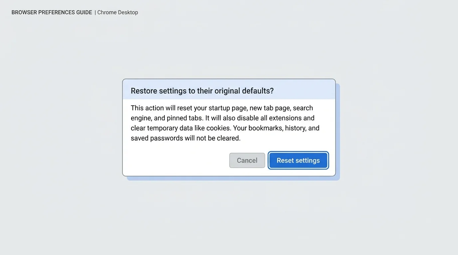Click the paragraph beginning "This action will reset"
Screen dimensions: 458x255
pos(225,123)
